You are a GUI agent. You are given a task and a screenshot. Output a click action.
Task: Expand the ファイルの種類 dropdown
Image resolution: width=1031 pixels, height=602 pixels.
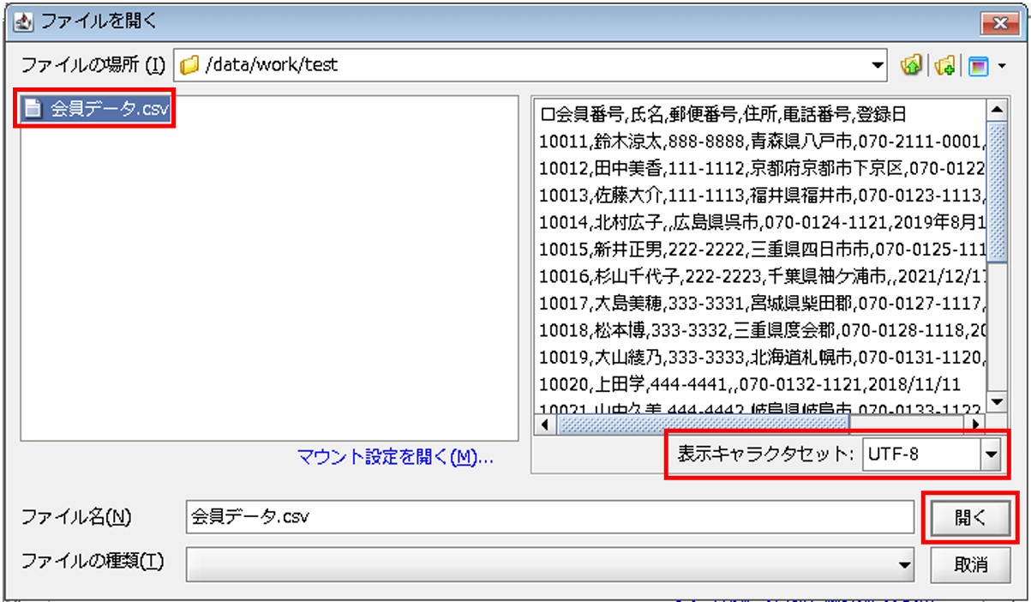pyautogui.click(x=904, y=563)
